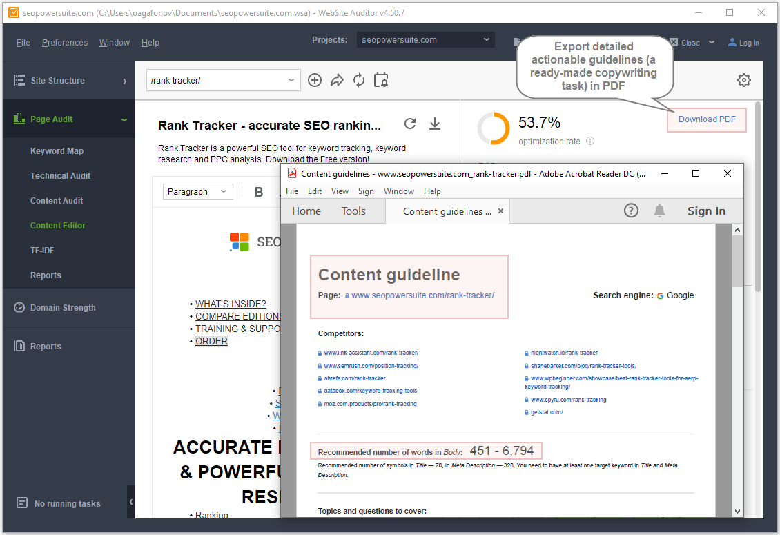Click the nightwatch.io/rank-tracker link
Viewport: 780px width, 535px height.
(x=564, y=353)
